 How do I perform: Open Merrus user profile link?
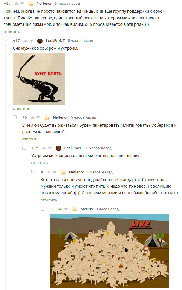tap(87, 209)
